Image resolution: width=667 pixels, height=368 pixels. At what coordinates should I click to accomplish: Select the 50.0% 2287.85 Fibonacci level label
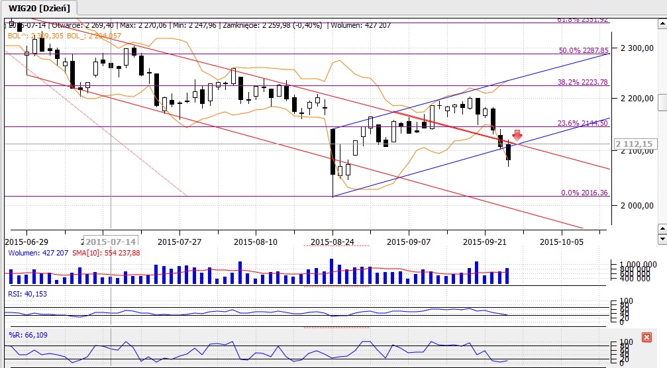[583, 50]
